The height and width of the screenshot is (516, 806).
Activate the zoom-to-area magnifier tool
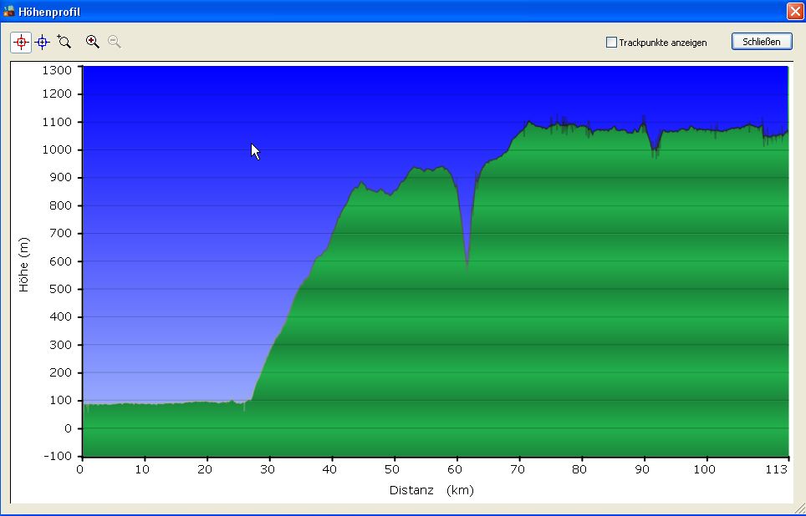[64, 42]
